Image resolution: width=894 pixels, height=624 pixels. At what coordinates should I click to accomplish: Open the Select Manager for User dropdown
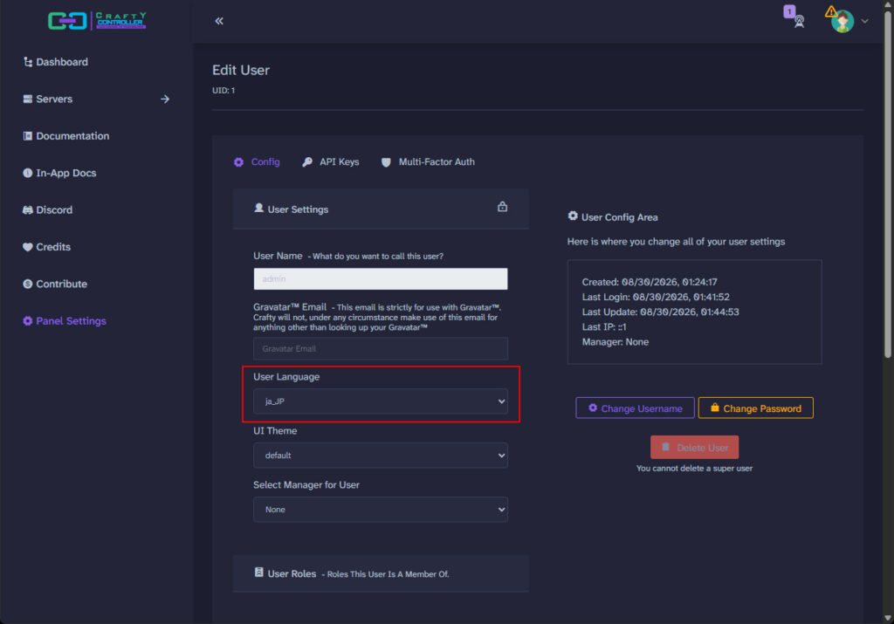[381, 510]
